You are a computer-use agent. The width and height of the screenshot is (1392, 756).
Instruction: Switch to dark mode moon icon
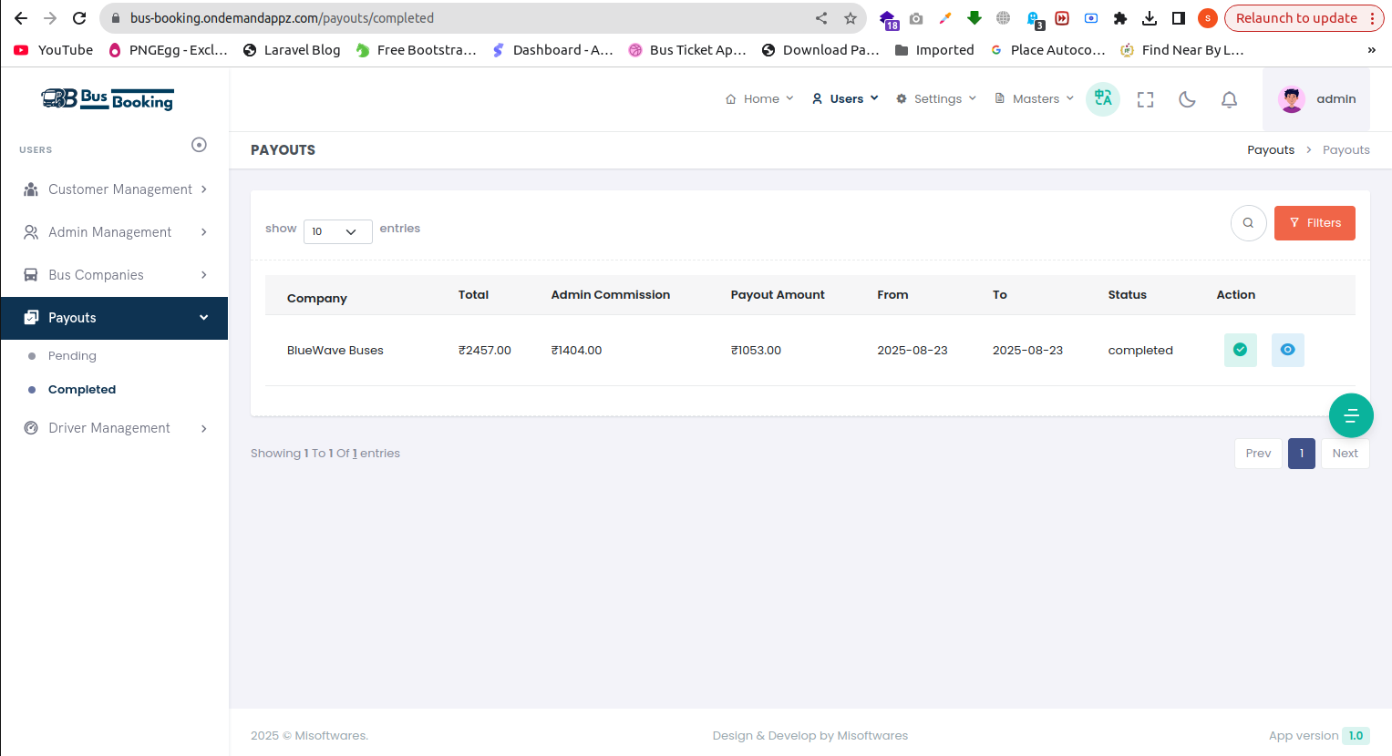coord(1187,99)
